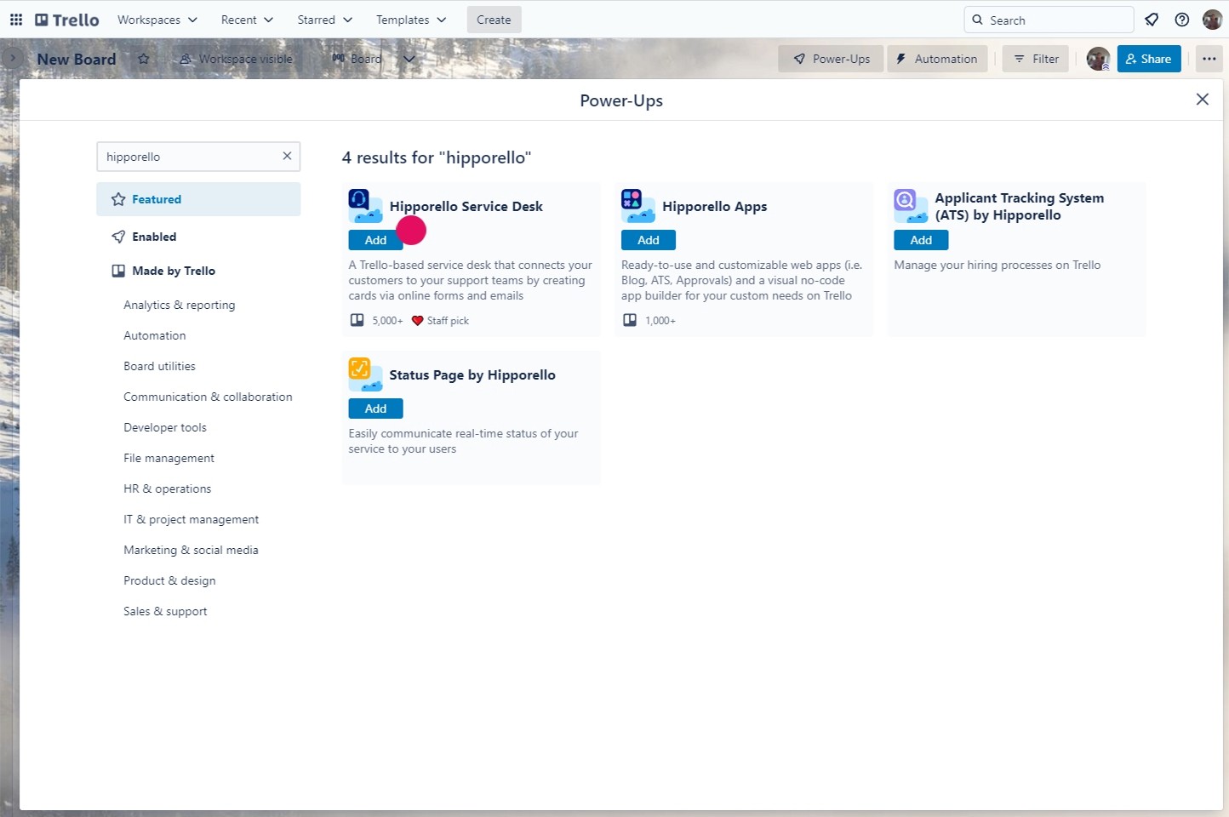Open the app switcher grid icon

(x=16, y=20)
